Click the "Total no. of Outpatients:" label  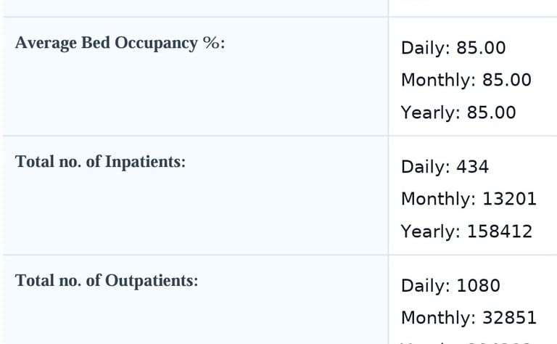click(107, 281)
